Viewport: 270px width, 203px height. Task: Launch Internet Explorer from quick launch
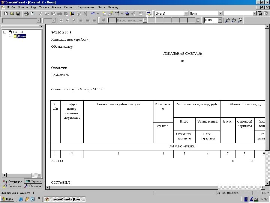click(21, 199)
